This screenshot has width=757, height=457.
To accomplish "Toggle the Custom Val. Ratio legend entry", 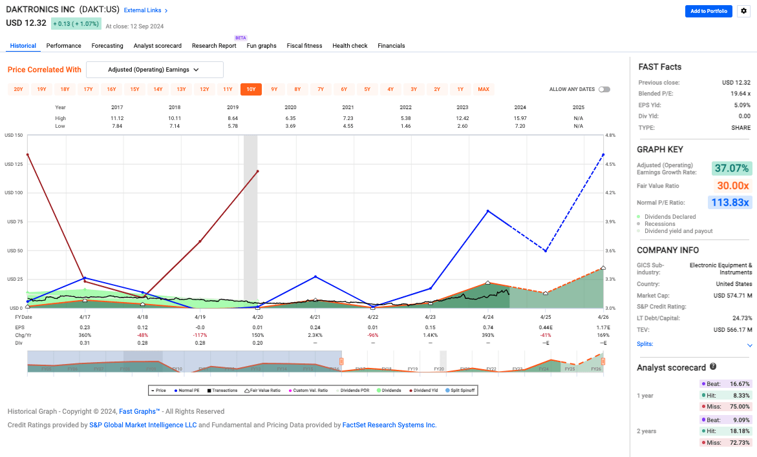I will tap(308, 391).
